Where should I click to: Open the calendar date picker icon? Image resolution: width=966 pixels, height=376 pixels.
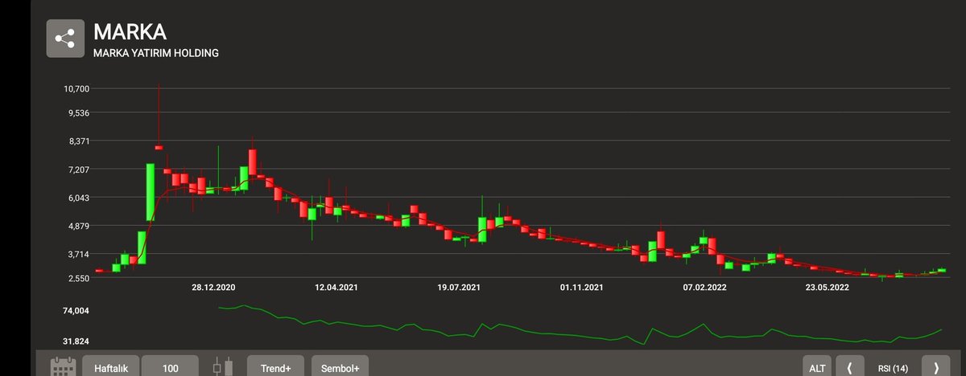(63, 368)
